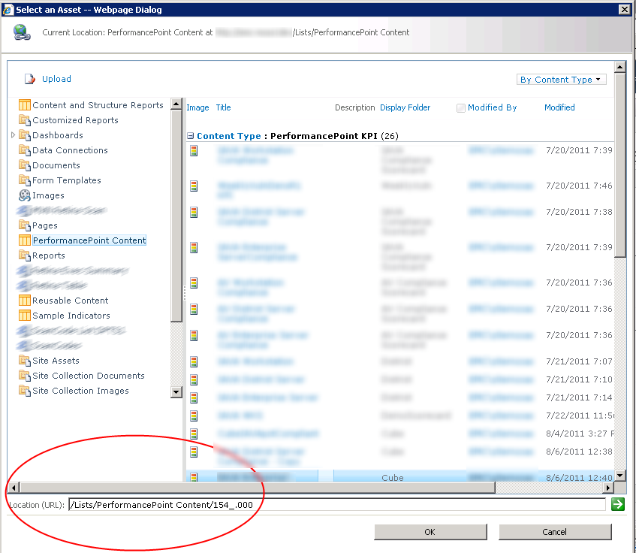Click the 7/20/2011 7:46 modified date
The height and width of the screenshot is (553, 636).
[x=579, y=186]
